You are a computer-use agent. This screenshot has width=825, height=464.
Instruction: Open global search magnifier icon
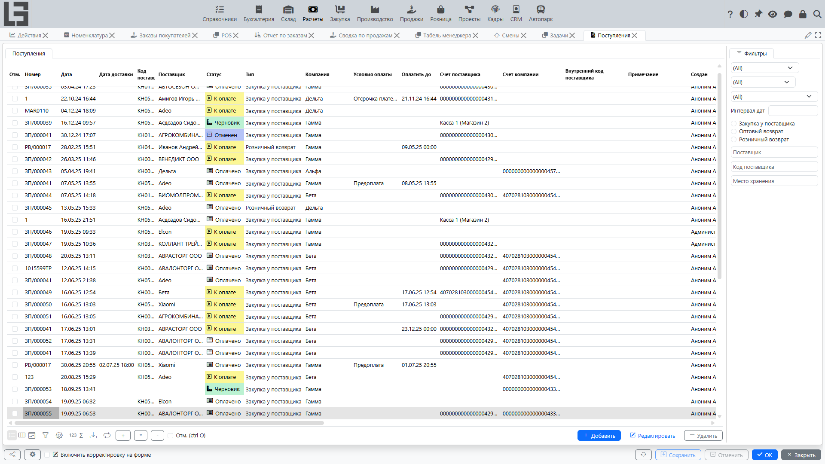pyautogui.click(x=817, y=14)
